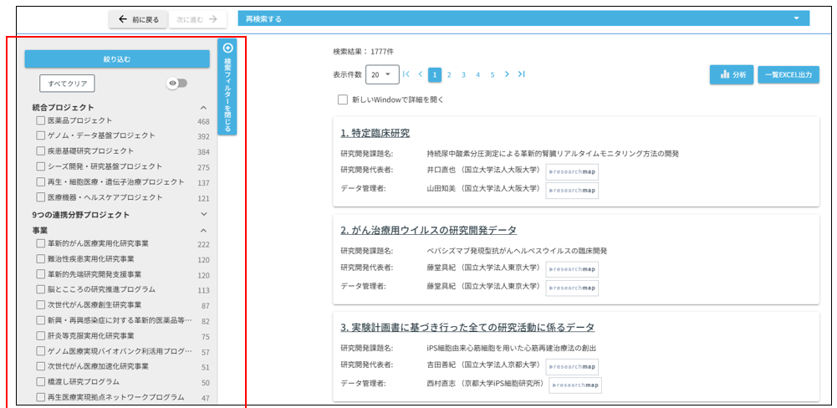837x408 pixels.
Task: Go to the last page arrow icon
Action: [x=522, y=74]
